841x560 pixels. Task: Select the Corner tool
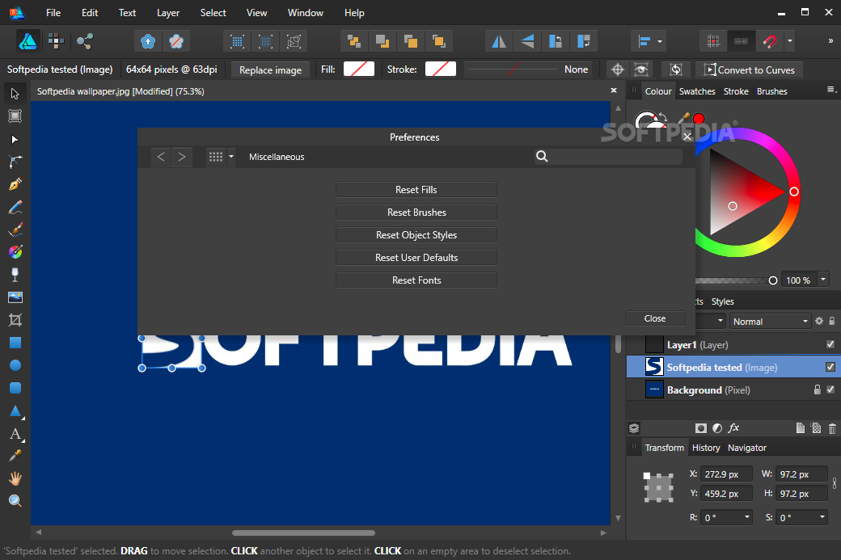click(x=15, y=162)
